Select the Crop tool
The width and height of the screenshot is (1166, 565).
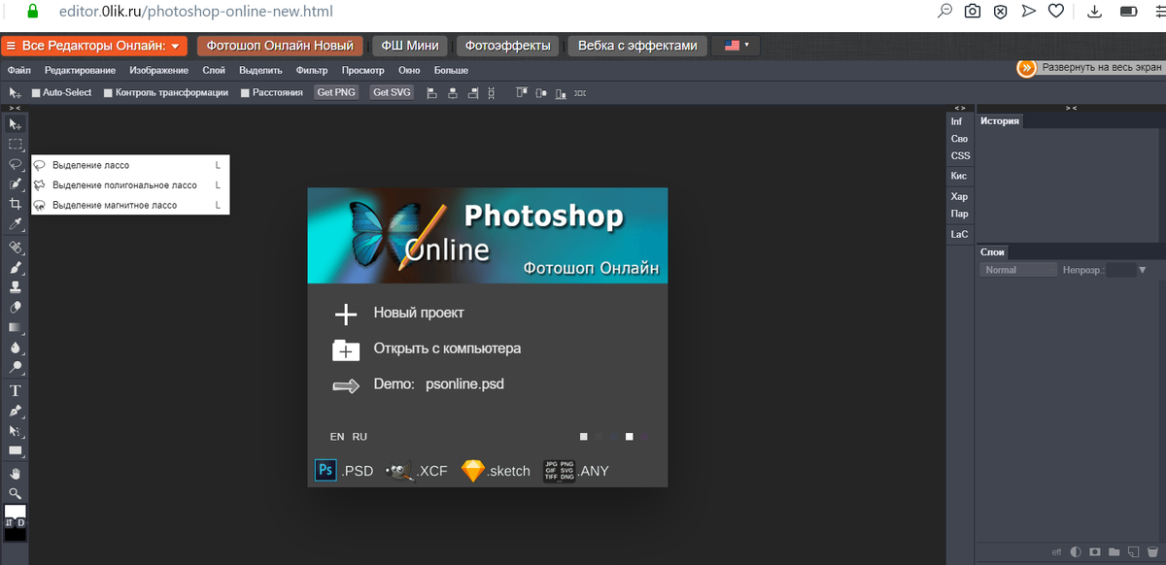[x=15, y=205]
